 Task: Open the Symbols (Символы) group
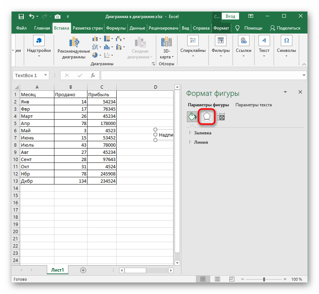(x=286, y=46)
